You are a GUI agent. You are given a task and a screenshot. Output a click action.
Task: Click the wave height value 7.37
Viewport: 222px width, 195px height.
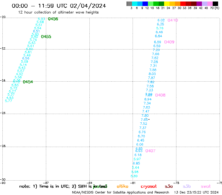pyautogui.click(x=143, y=128)
